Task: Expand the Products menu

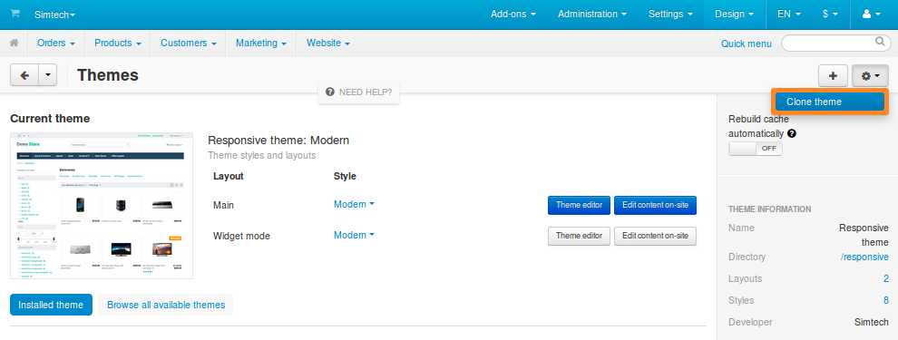Action: point(117,43)
